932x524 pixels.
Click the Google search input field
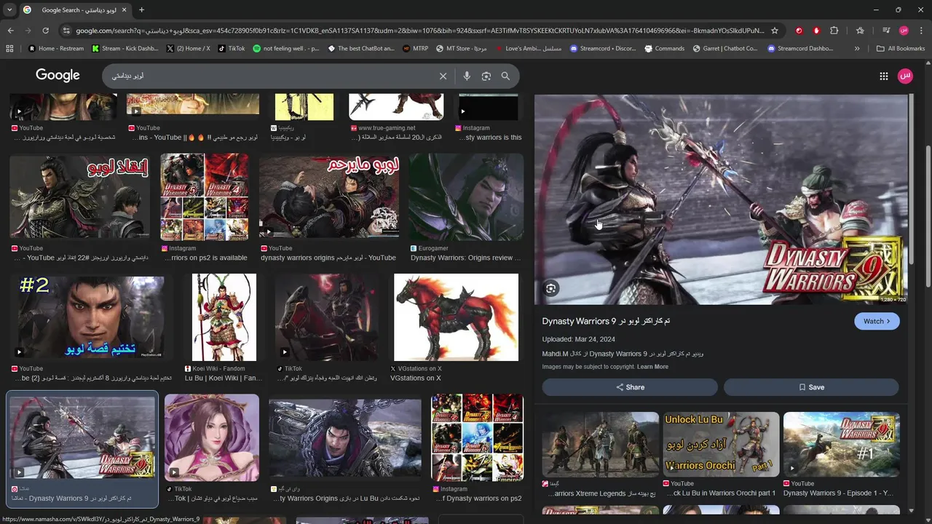tap(269, 76)
